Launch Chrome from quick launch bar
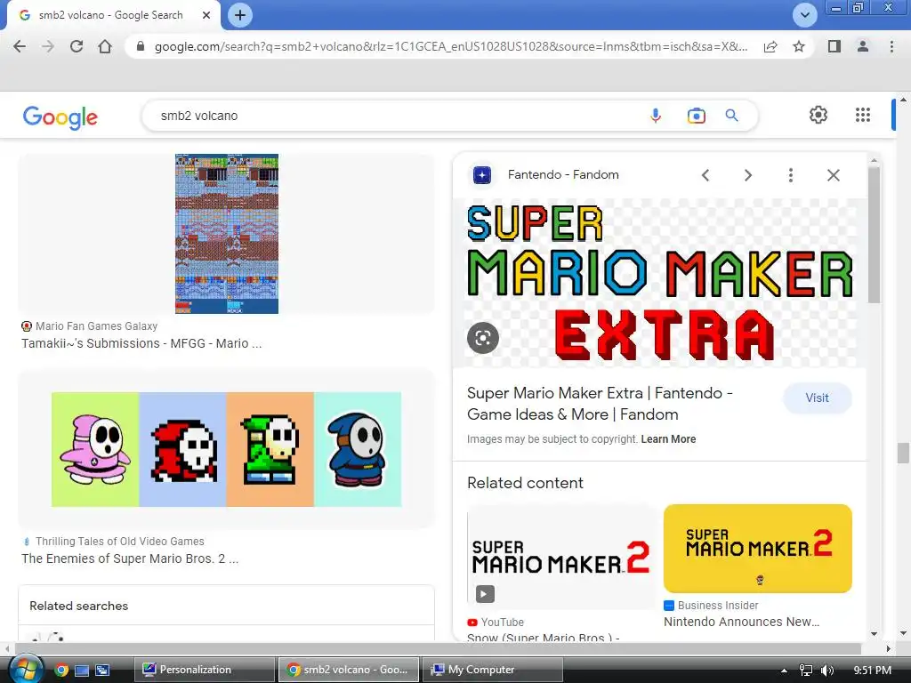This screenshot has height=683, width=911. click(61, 670)
